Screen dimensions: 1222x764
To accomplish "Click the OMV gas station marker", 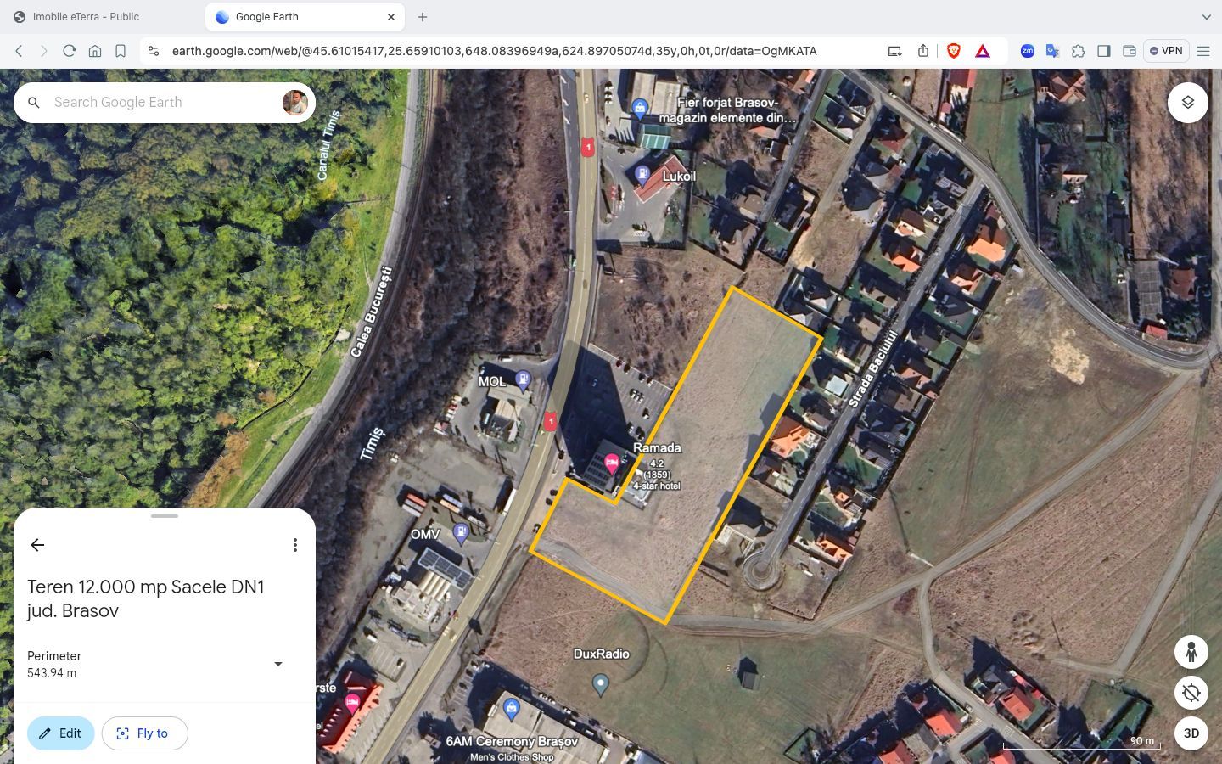I will [461, 533].
